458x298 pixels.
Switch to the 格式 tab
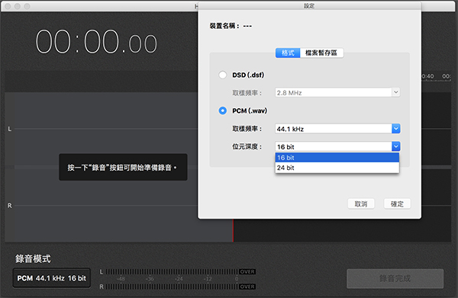click(x=288, y=53)
